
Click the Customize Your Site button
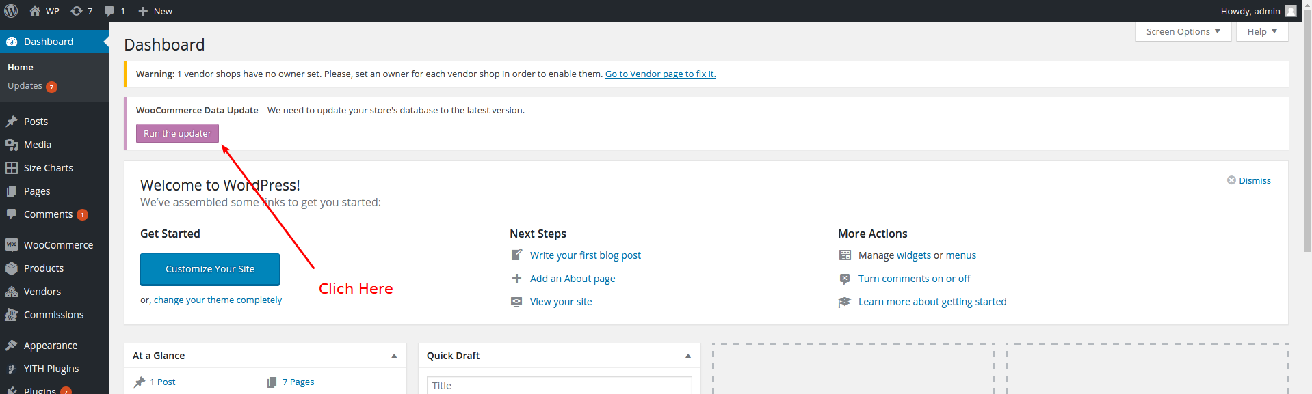[x=210, y=269]
